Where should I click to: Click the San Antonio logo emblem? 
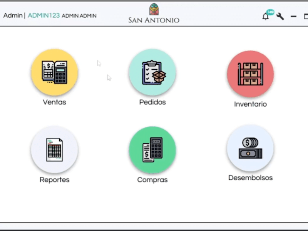(x=154, y=9)
